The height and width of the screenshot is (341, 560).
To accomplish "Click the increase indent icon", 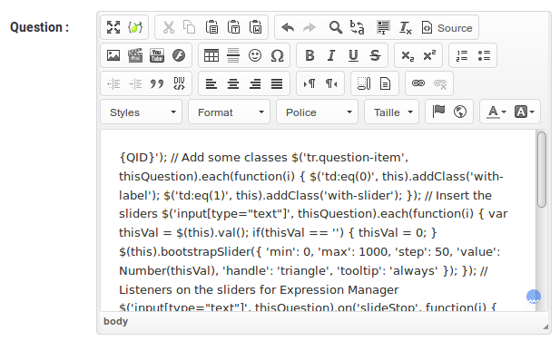I will [135, 83].
